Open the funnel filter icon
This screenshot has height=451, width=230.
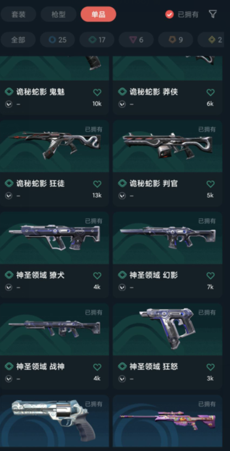point(212,14)
